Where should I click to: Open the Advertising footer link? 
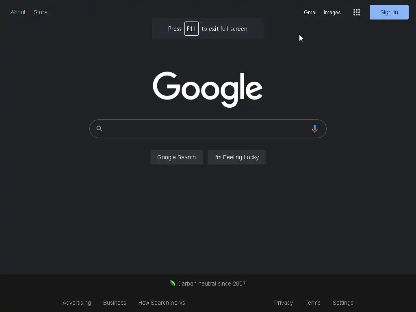(x=77, y=303)
